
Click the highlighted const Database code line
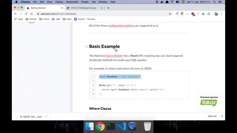120,76
